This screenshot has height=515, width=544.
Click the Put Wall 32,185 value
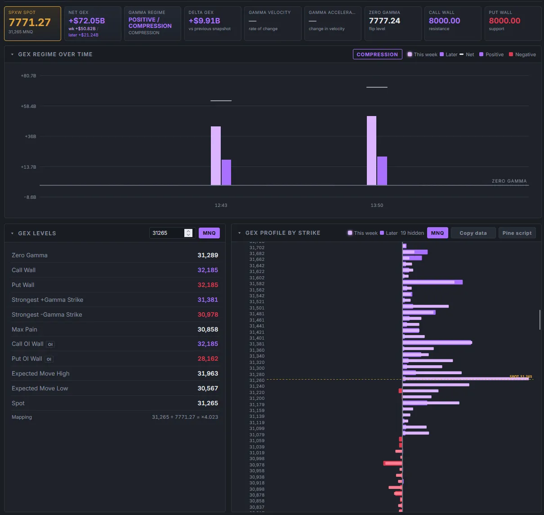click(208, 285)
